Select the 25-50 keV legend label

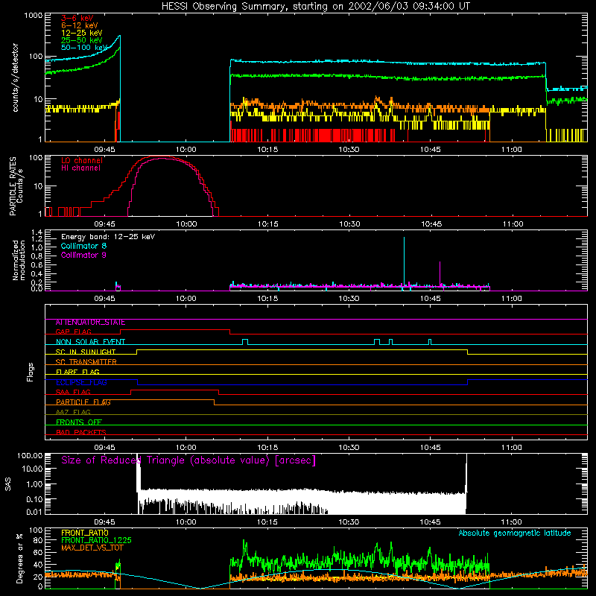point(82,40)
